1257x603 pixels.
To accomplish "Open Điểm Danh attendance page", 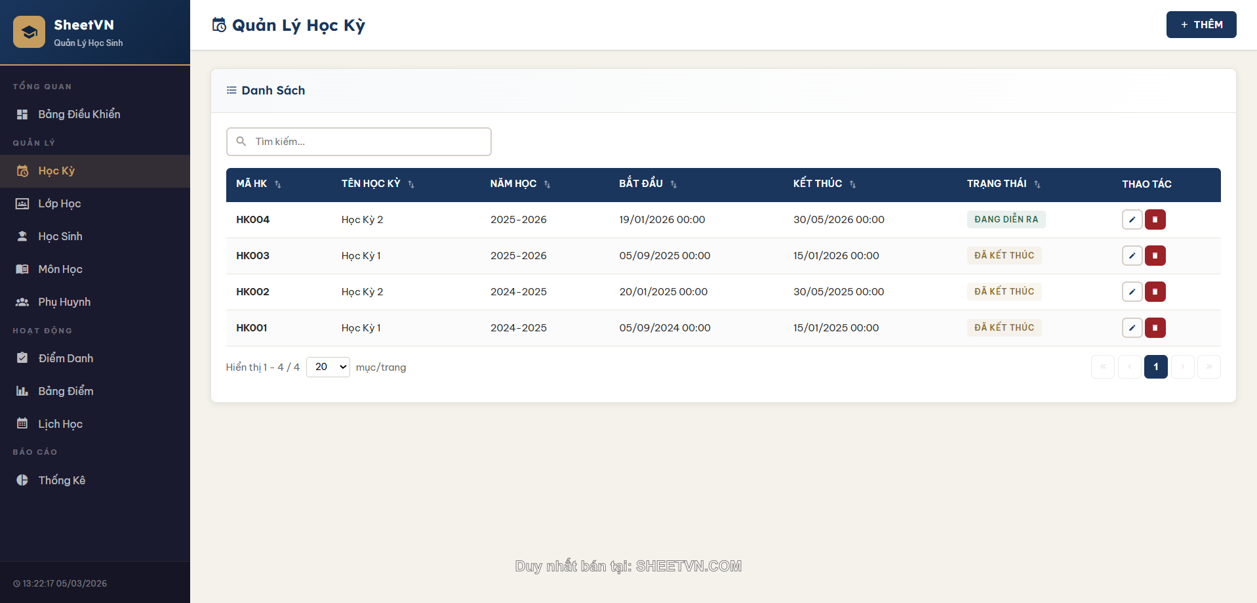I will pos(66,358).
